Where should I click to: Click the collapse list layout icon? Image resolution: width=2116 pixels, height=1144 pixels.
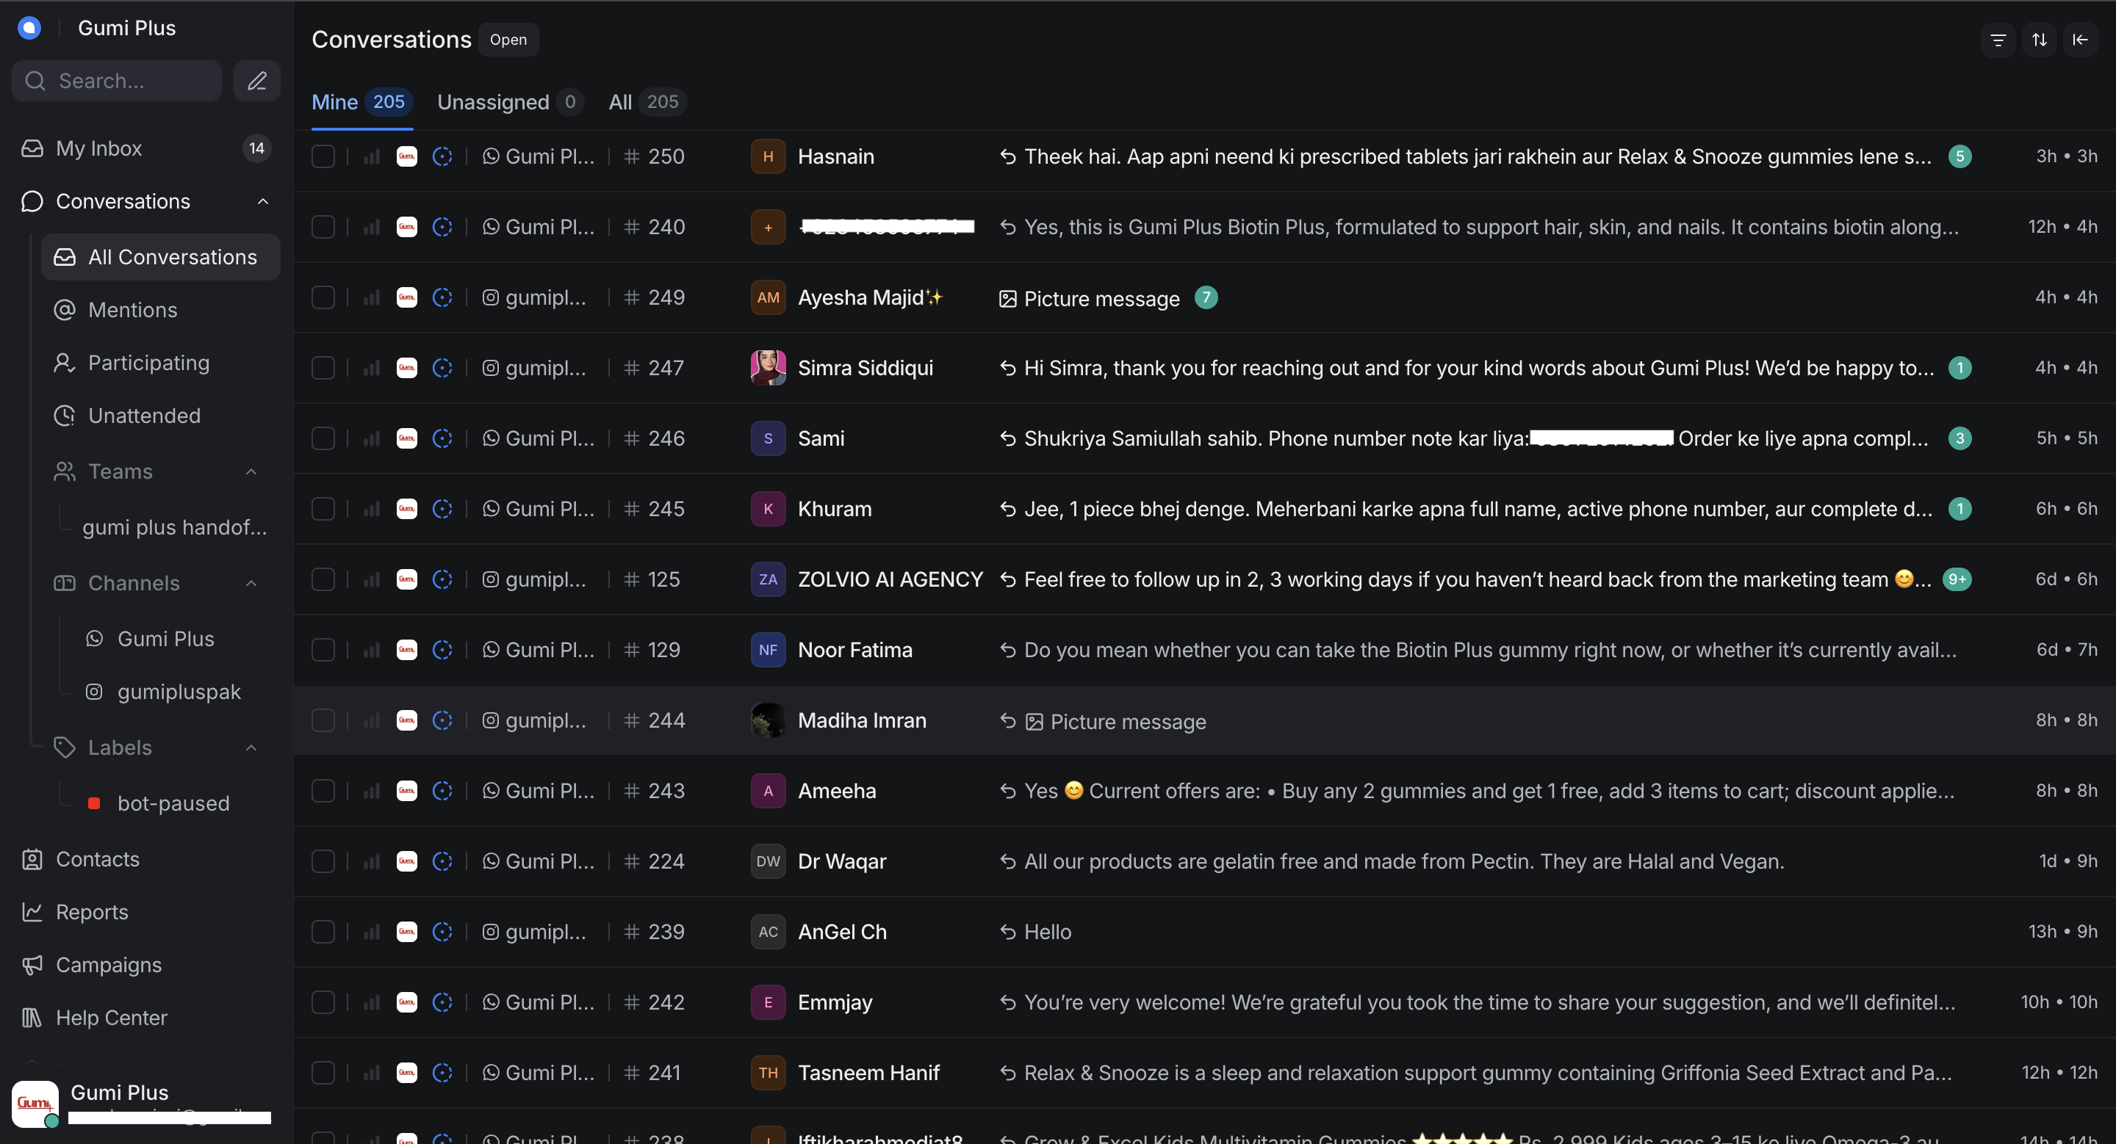coord(2081,40)
